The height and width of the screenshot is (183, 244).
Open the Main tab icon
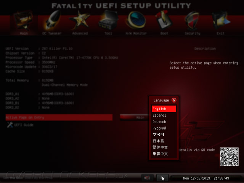(24, 20)
